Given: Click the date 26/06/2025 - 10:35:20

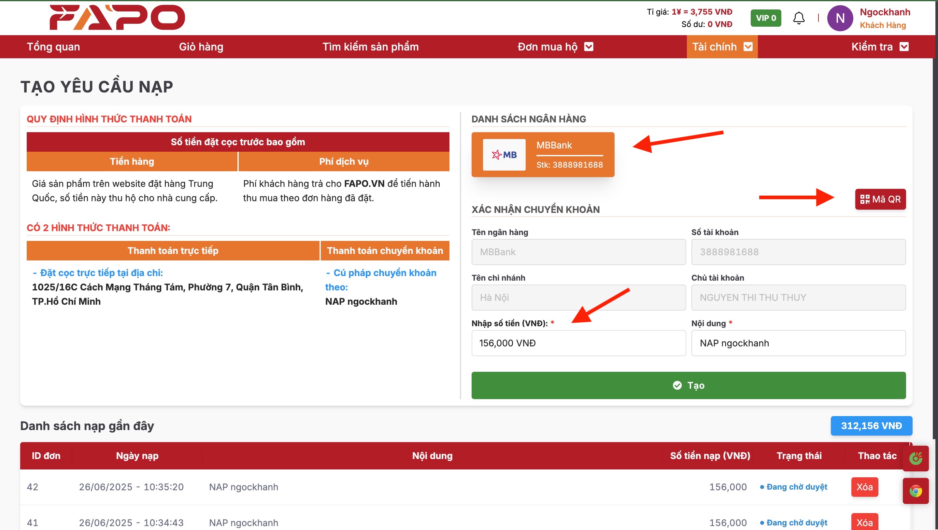Looking at the screenshot, I should click(131, 487).
